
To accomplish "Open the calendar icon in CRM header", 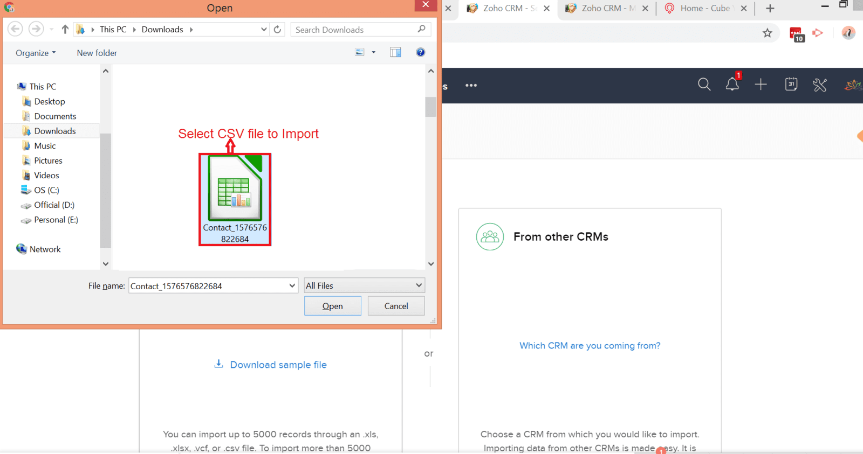I will (791, 85).
